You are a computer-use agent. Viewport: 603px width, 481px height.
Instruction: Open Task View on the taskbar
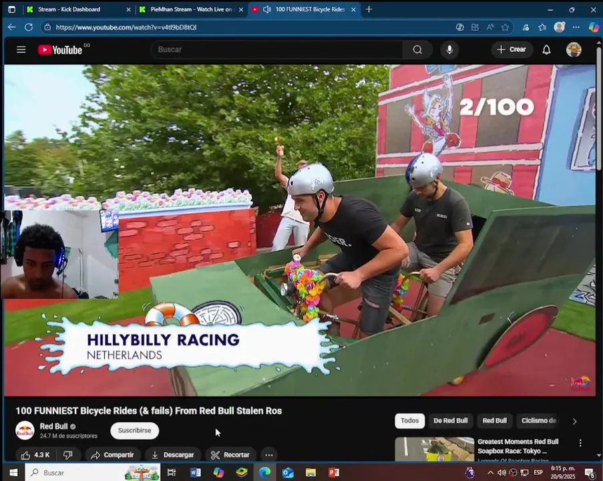coord(172,472)
